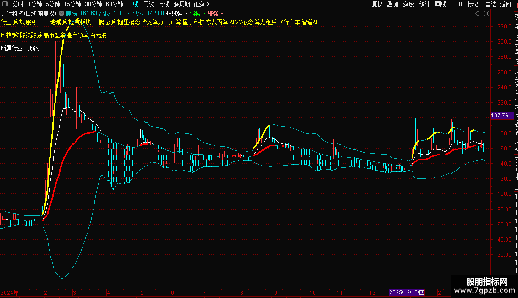Open the 多股 multi-stock view
The height and width of the screenshot is (298, 518).
[x=408, y=4]
